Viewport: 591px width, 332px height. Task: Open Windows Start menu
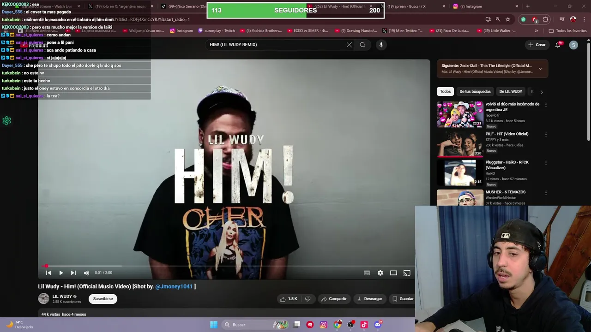[214, 325]
